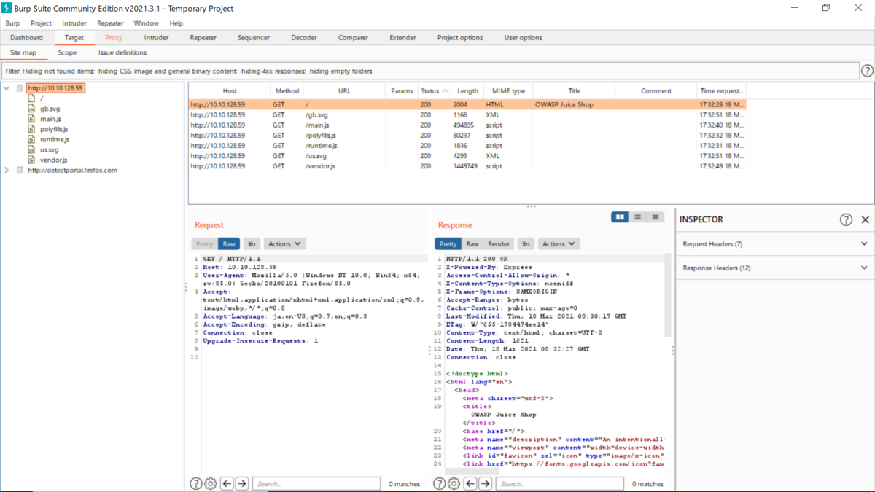Open the Scope sub-tab

pyautogui.click(x=67, y=53)
